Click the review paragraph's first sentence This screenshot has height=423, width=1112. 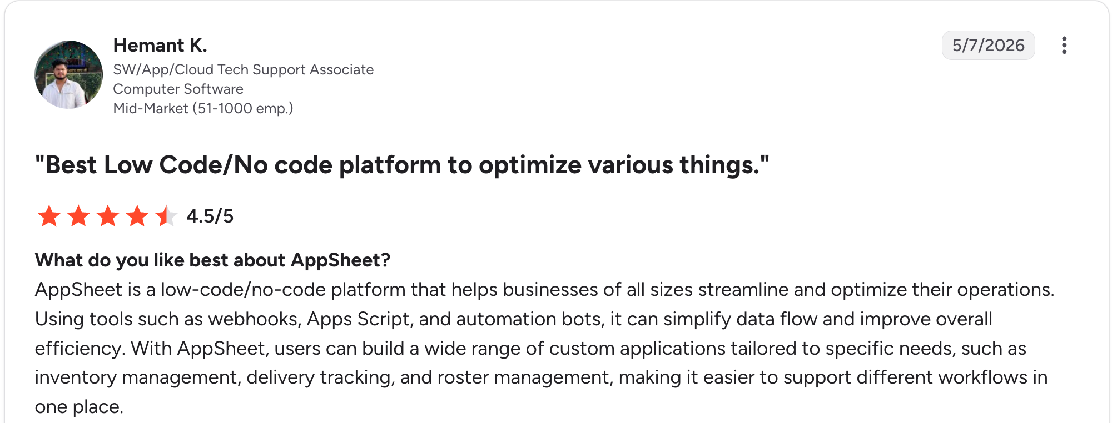click(x=544, y=290)
